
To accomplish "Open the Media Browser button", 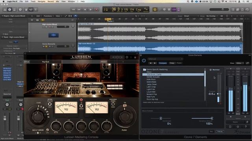I will click(247, 9).
